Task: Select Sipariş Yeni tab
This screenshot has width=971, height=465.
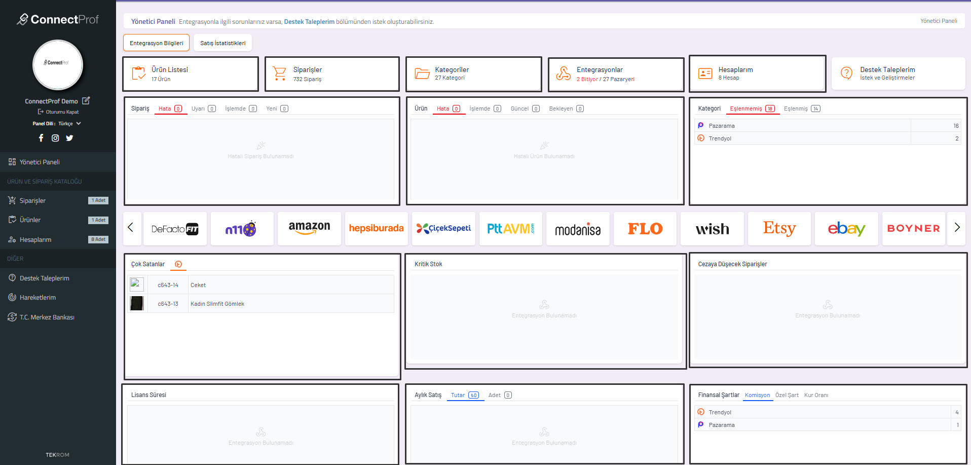Action: tap(277, 109)
